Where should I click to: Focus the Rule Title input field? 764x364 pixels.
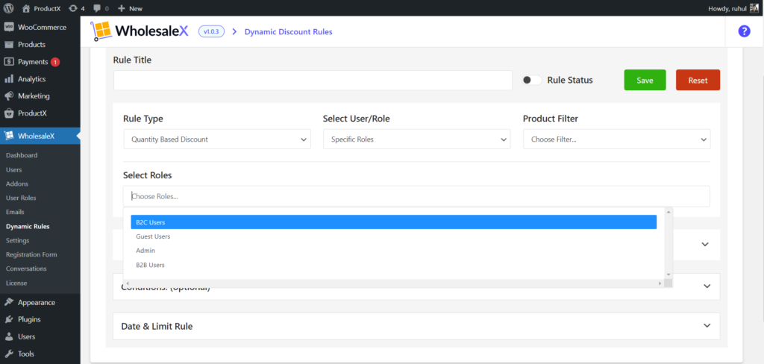tap(313, 80)
